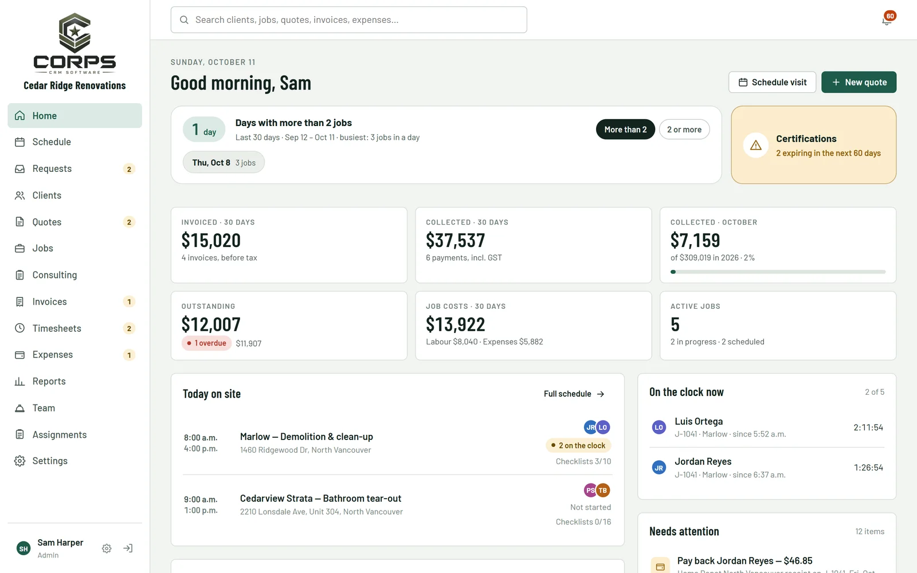
Task: Navigate to Clients
Action: (75, 195)
